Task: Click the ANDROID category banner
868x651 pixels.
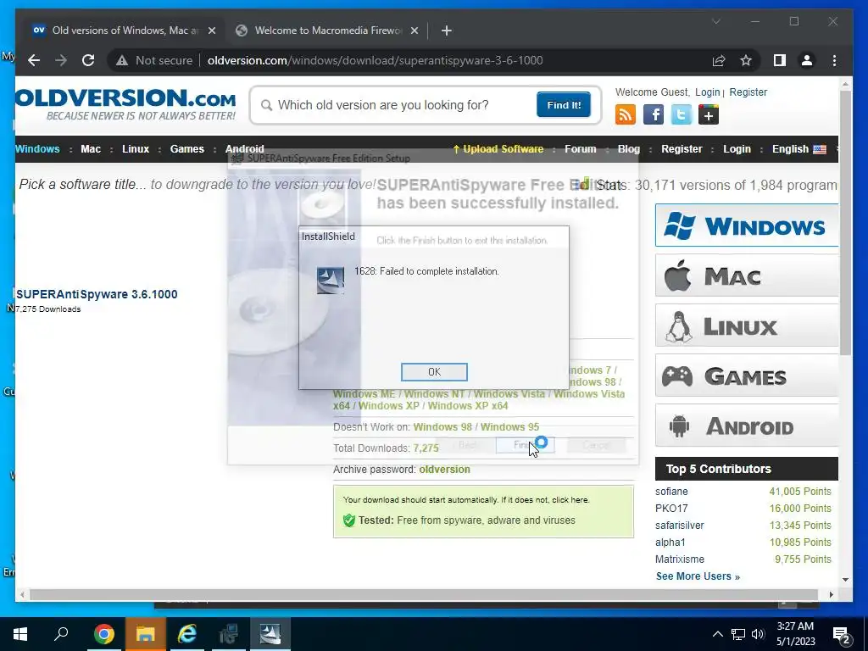Action: click(x=746, y=426)
